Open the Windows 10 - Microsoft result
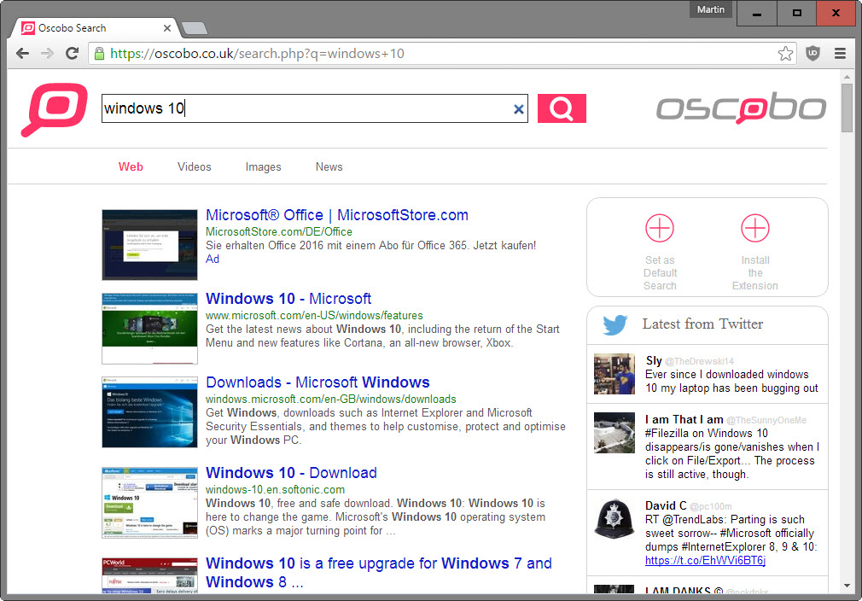 288,299
